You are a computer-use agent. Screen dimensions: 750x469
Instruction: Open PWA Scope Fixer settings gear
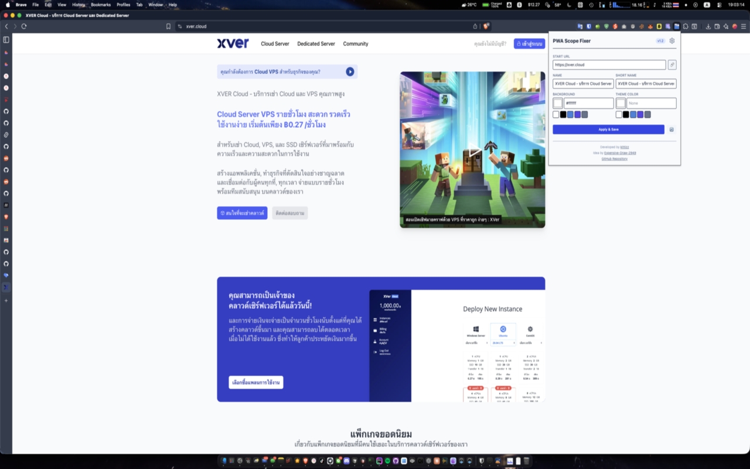pos(672,41)
